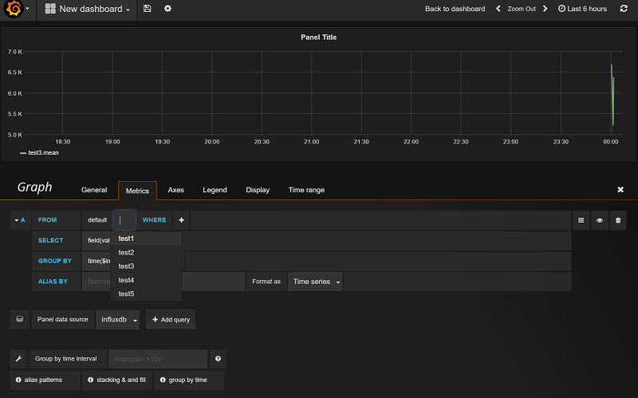The width and height of the screenshot is (638, 398).
Task: Select test5 from measurement list
Action: 146,294
